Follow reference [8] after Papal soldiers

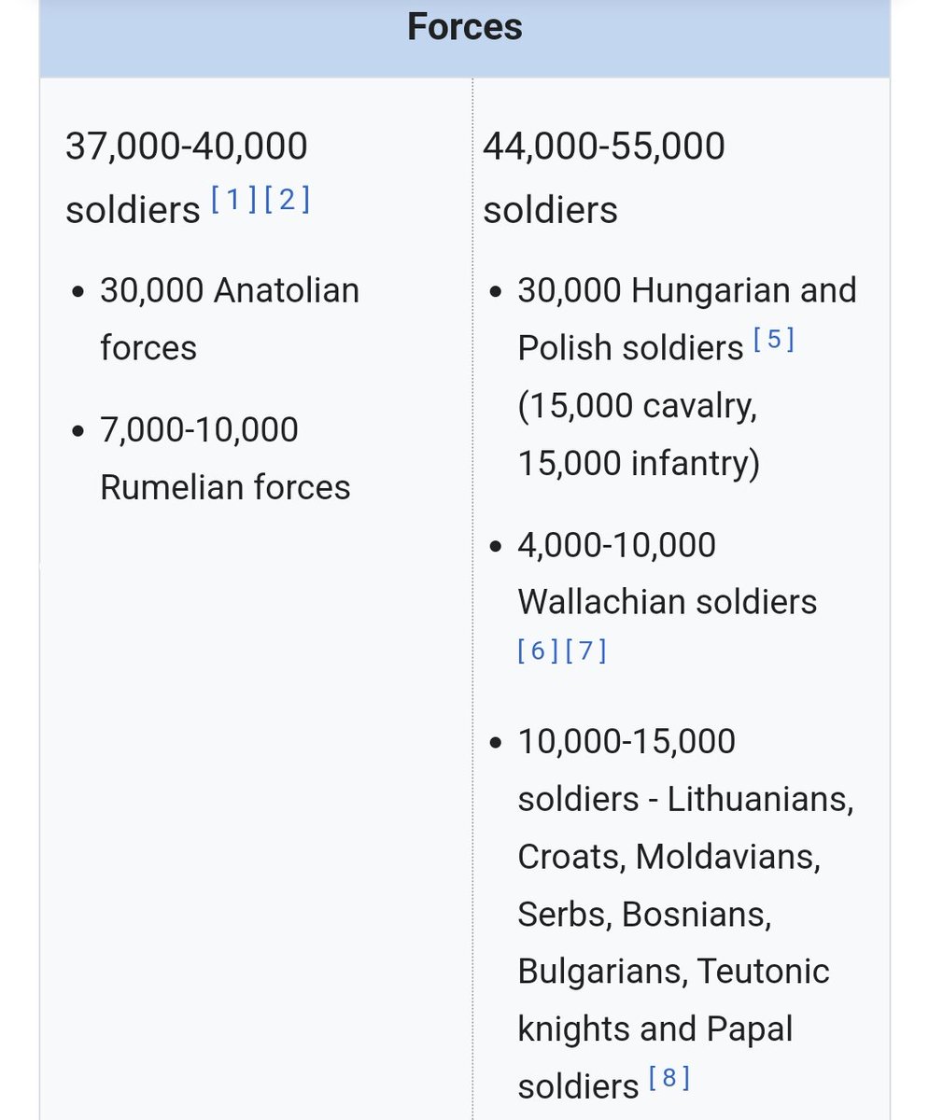[x=669, y=1078]
